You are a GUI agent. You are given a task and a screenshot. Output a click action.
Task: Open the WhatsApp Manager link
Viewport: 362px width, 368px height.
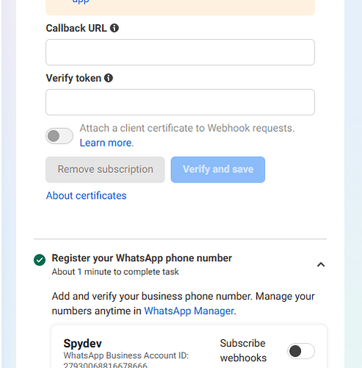pos(189,311)
